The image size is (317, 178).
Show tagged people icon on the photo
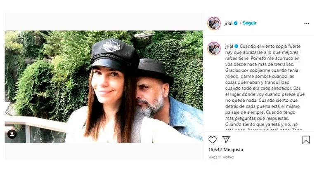click(x=12, y=134)
